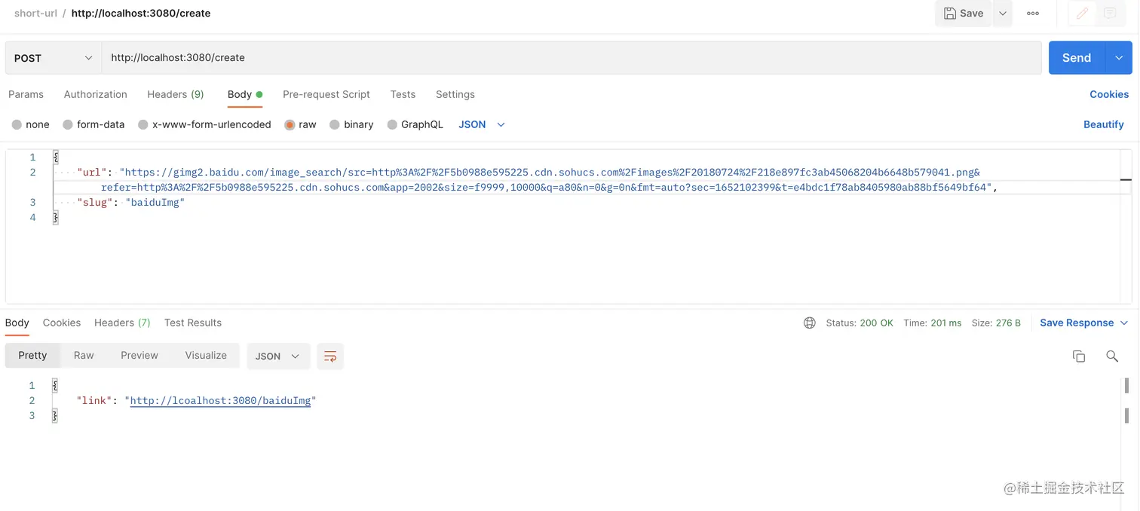The image size is (1140, 511).
Task: Switch to the Authorization tab
Action: (x=96, y=94)
